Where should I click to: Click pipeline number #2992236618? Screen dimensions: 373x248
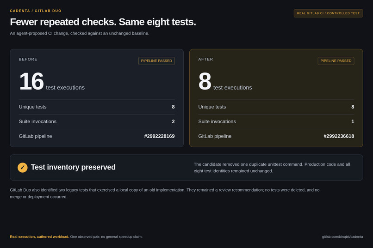tap(339, 136)
